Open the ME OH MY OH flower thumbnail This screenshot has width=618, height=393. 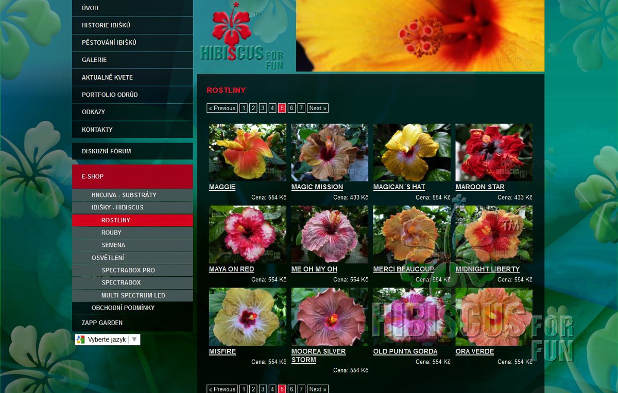tap(330, 235)
